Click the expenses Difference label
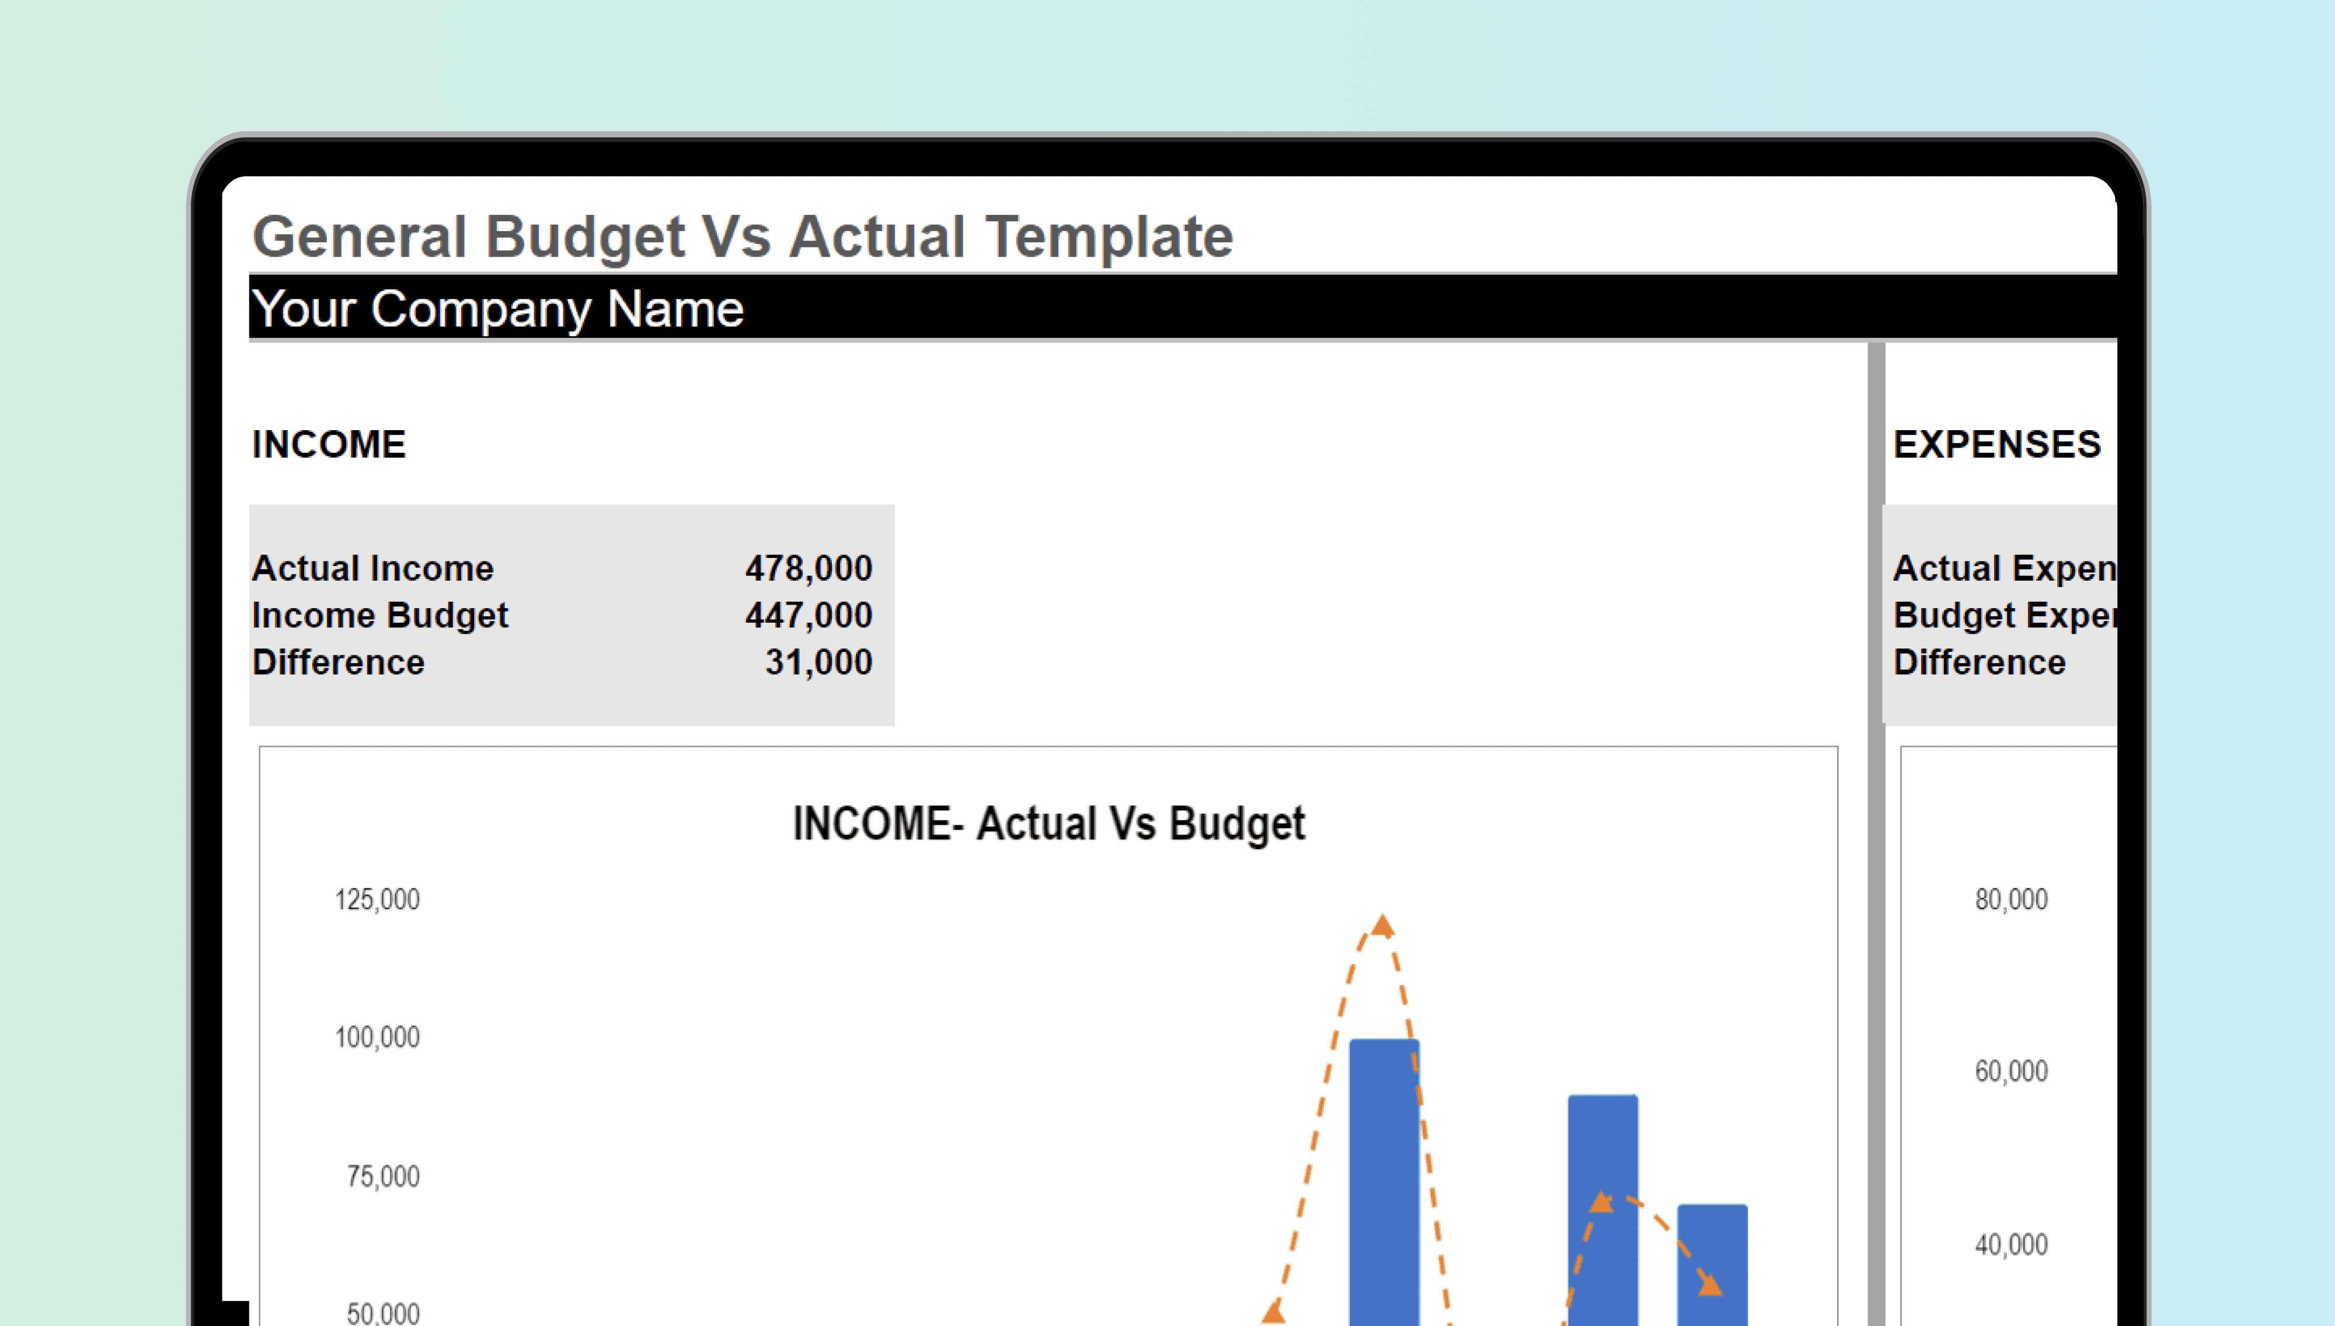2335x1326 pixels. (1979, 662)
